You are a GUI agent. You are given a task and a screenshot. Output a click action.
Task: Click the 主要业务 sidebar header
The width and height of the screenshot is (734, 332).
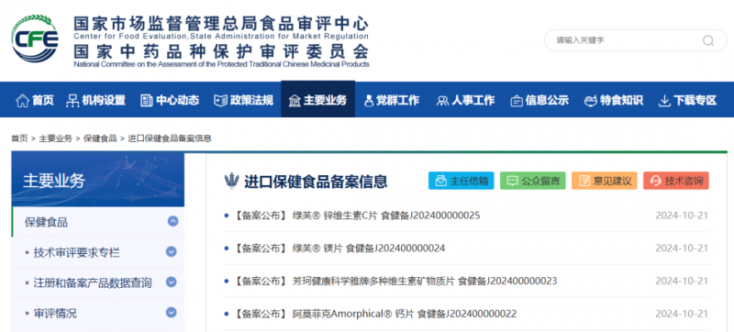[98, 180]
